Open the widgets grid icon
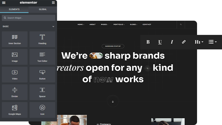 [x=53, y=3]
